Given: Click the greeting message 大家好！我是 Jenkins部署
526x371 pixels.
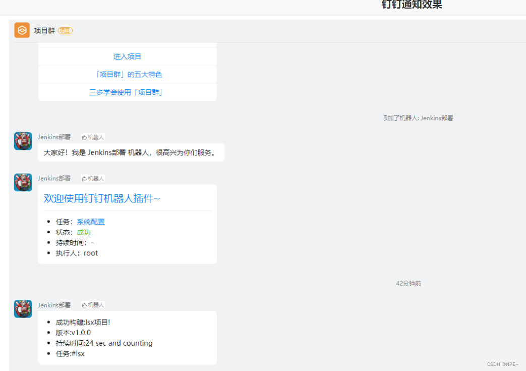Looking at the screenshot, I should tap(131, 152).
